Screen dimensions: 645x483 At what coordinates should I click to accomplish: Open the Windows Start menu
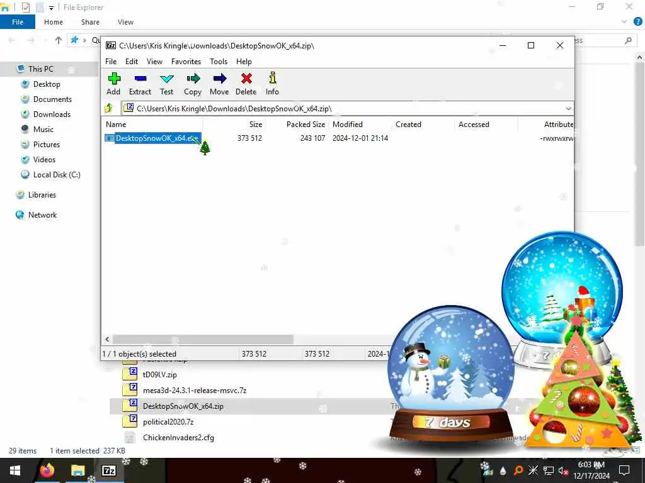click(15, 470)
